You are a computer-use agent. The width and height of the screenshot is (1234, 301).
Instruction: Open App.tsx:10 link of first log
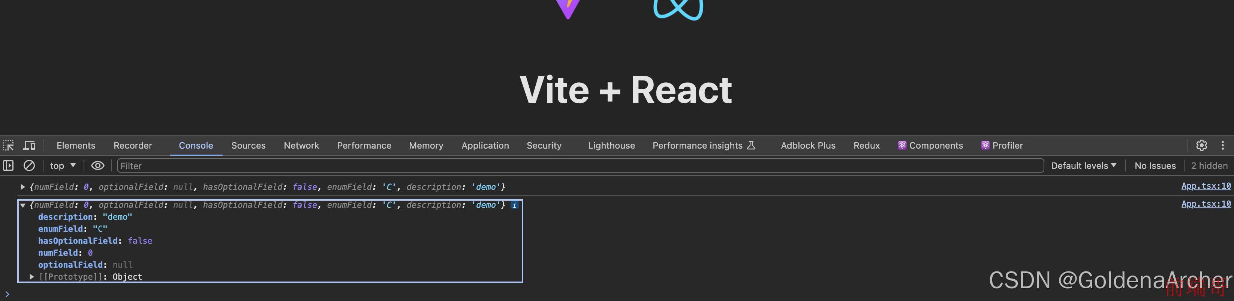point(1206,186)
